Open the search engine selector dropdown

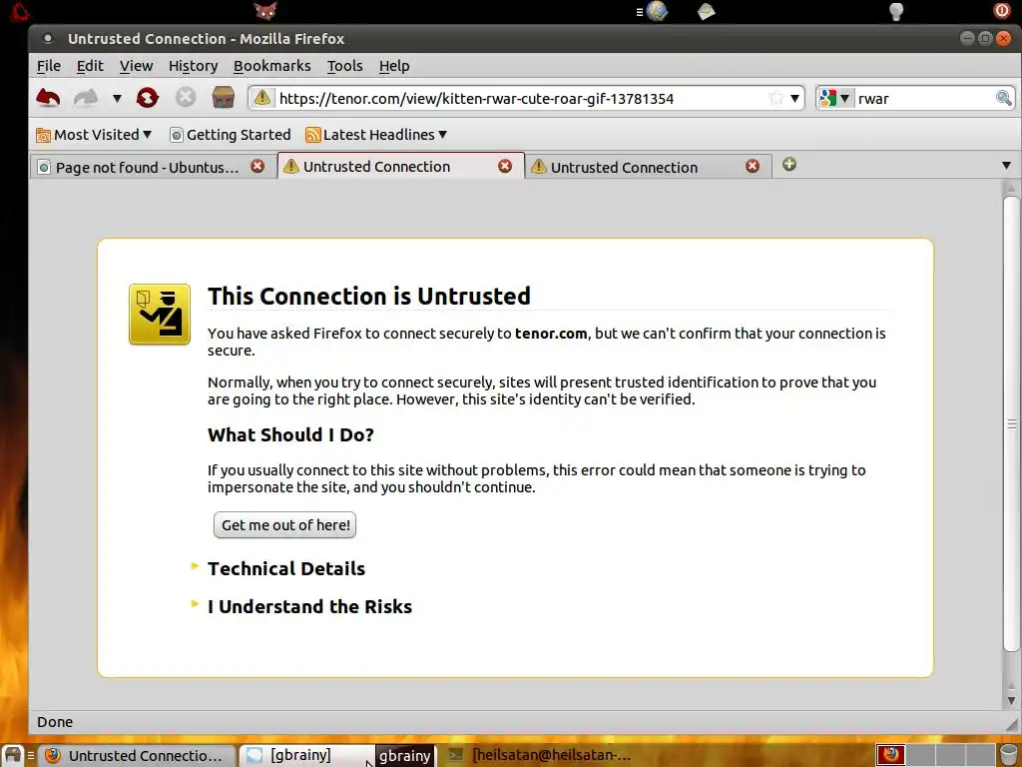point(835,99)
